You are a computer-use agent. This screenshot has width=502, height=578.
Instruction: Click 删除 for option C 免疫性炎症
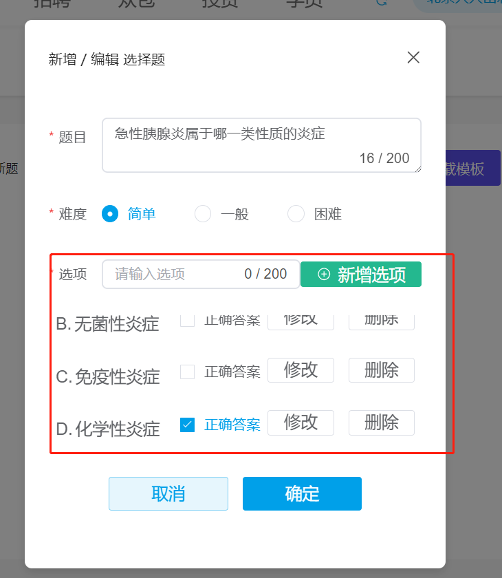tap(382, 370)
